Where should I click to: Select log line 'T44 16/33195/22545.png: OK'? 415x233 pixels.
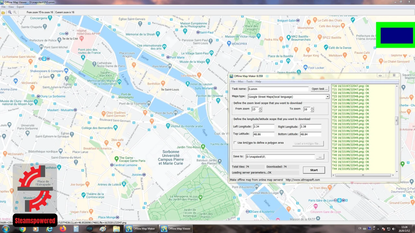(x=350, y=169)
